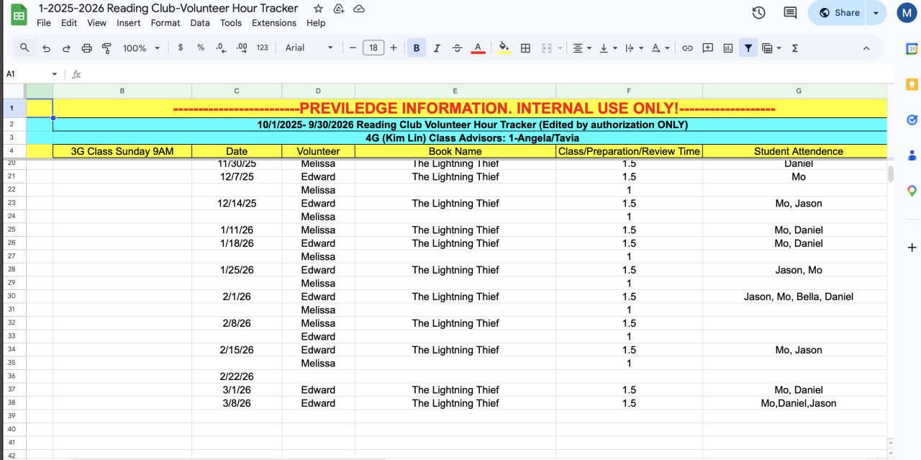Click the move to folder icon
Image resolution: width=921 pixels, height=460 pixels.
[339, 9]
